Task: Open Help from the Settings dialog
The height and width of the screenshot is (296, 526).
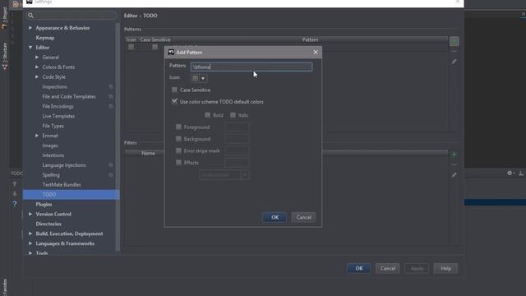Action: click(445, 268)
